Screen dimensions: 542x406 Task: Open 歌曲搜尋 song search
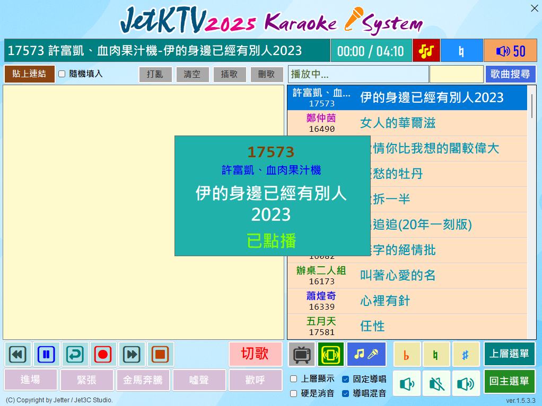coord(510,74)
